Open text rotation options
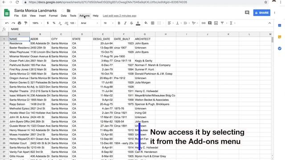The height and width of the screenshot is (160, 285). pyautogui.click(x=195, y=23)
